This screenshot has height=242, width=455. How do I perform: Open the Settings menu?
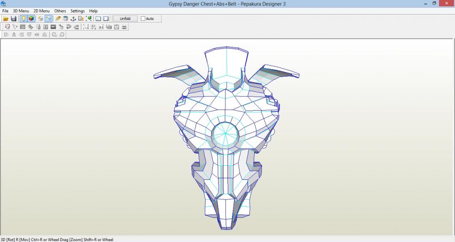77,11
